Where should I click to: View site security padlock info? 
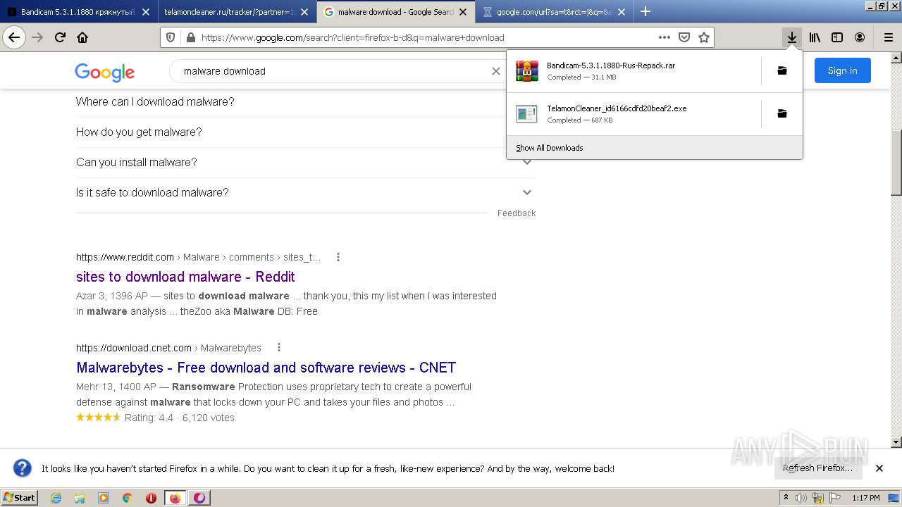tap(190, 37)
